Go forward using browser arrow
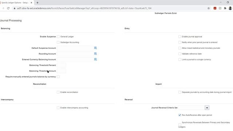233x131 pixels. (3, 8)
